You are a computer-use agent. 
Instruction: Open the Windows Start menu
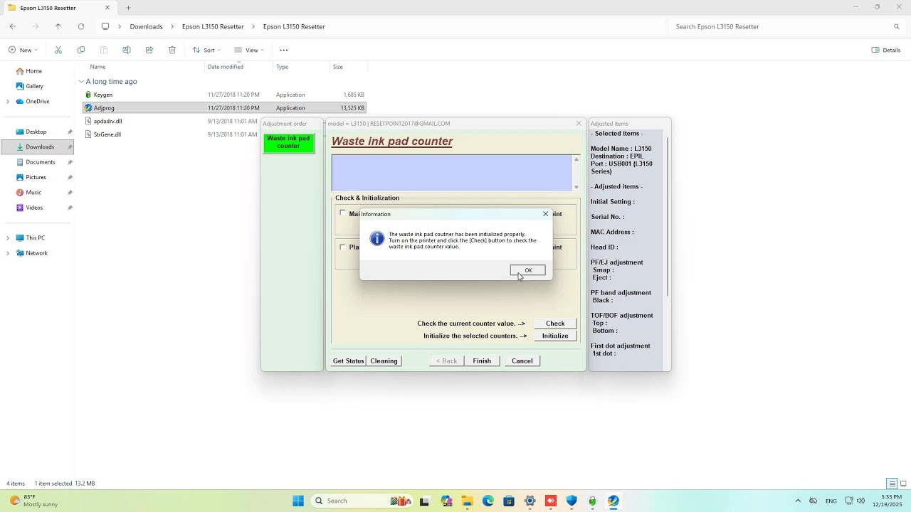298,501
